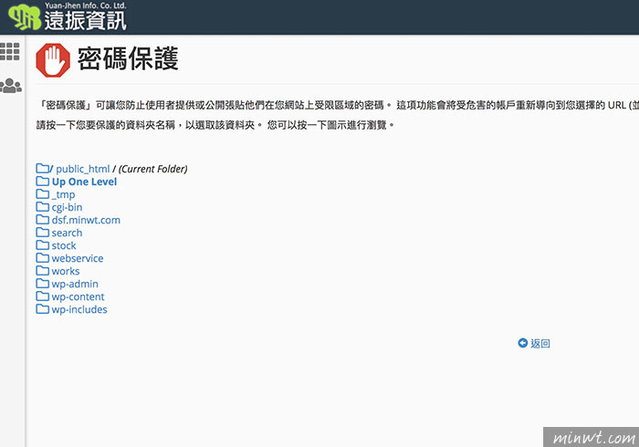Screen dimensions: 639x447
Task: Go Up One Level
Action: point(84,182)
